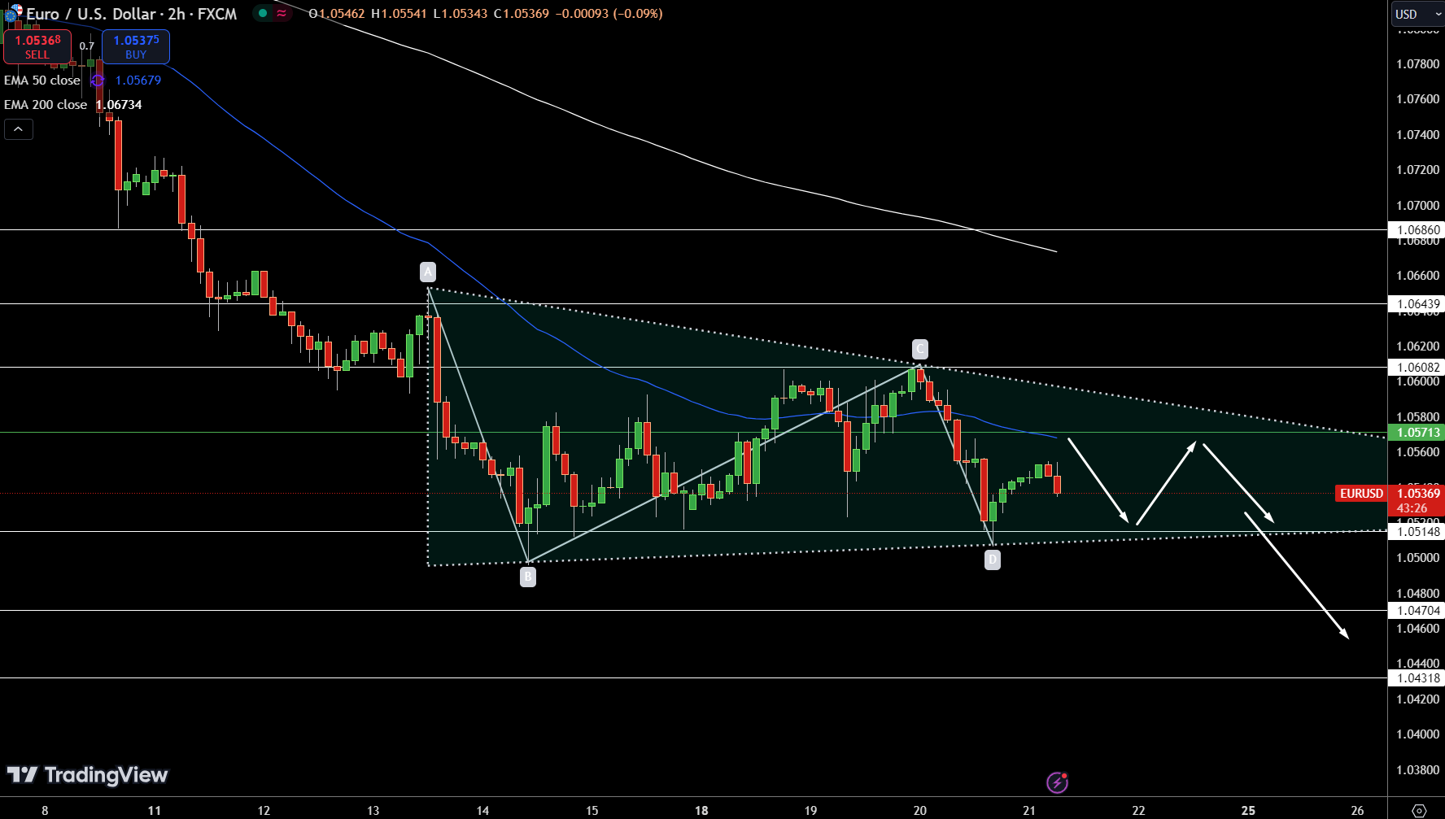Click the 43:26 bar countdown timer
The width and height of the screenshot is (1445, 819).
(1412, 508)
